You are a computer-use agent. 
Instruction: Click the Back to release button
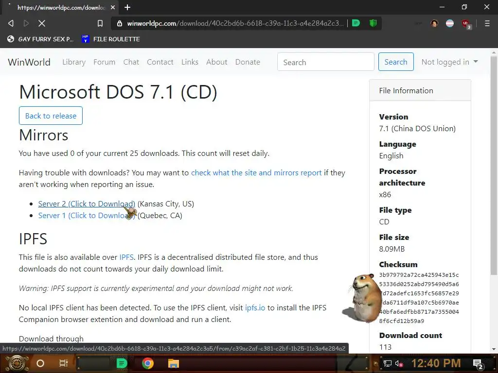coord(51,116)
